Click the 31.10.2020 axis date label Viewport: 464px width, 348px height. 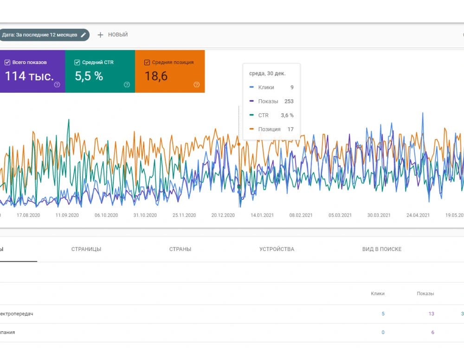click(x=145, y=215)
